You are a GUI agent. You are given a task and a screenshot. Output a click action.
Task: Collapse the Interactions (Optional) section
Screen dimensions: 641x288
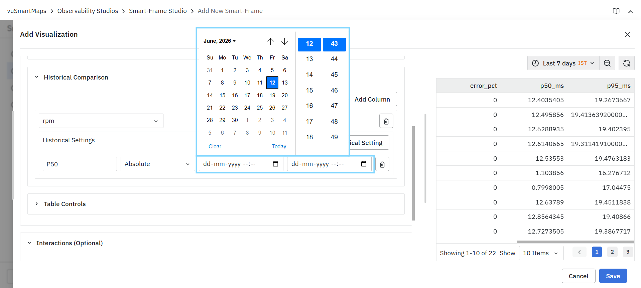click(x=29, y=243)
